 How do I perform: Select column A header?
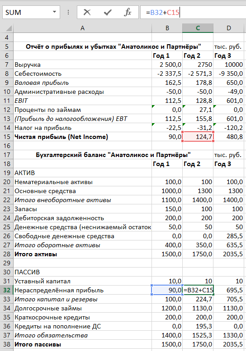coord(83,28)
